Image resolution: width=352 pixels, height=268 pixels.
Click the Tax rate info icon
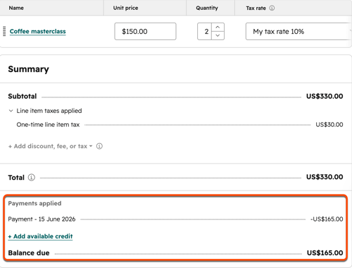coord(272,8)
